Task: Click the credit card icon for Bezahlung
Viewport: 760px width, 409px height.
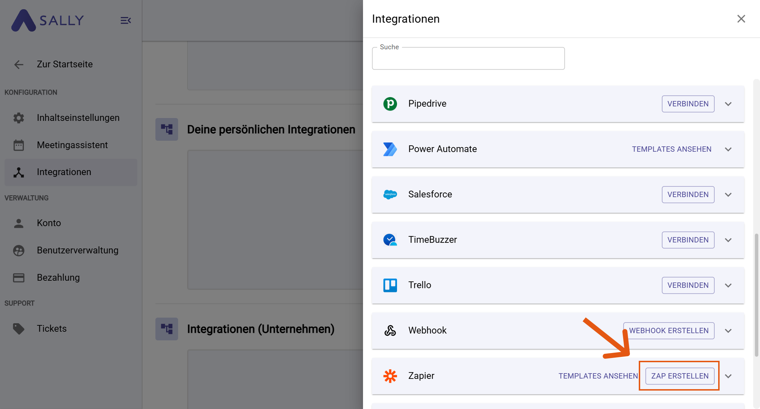Action: 19,278
